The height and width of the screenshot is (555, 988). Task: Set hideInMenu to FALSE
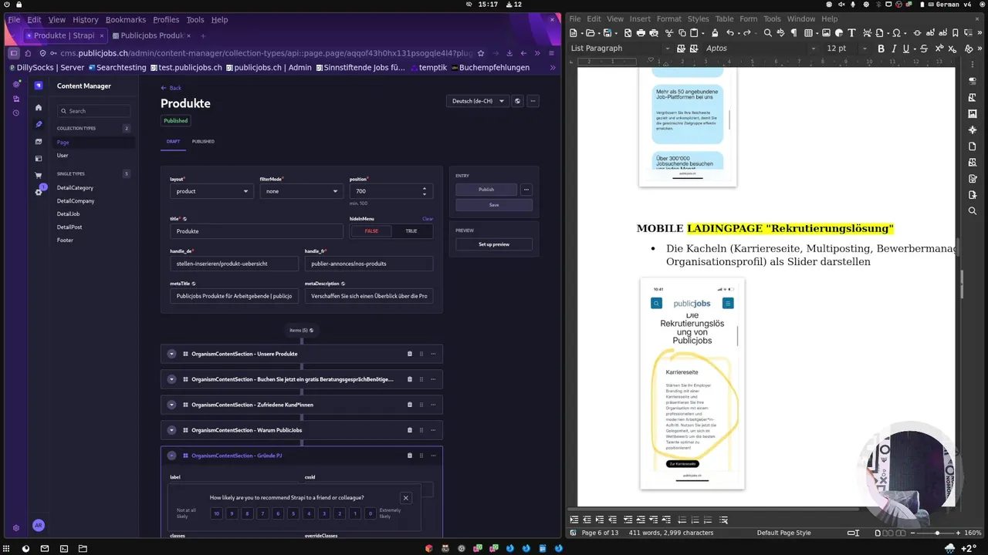point(371,231)
